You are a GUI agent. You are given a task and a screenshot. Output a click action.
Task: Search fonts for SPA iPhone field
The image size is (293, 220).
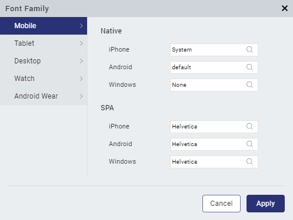coord(249,127)
